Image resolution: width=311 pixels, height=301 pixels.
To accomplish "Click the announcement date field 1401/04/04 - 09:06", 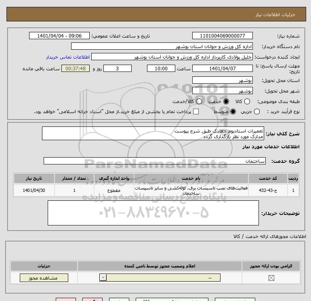I will 59,36.
